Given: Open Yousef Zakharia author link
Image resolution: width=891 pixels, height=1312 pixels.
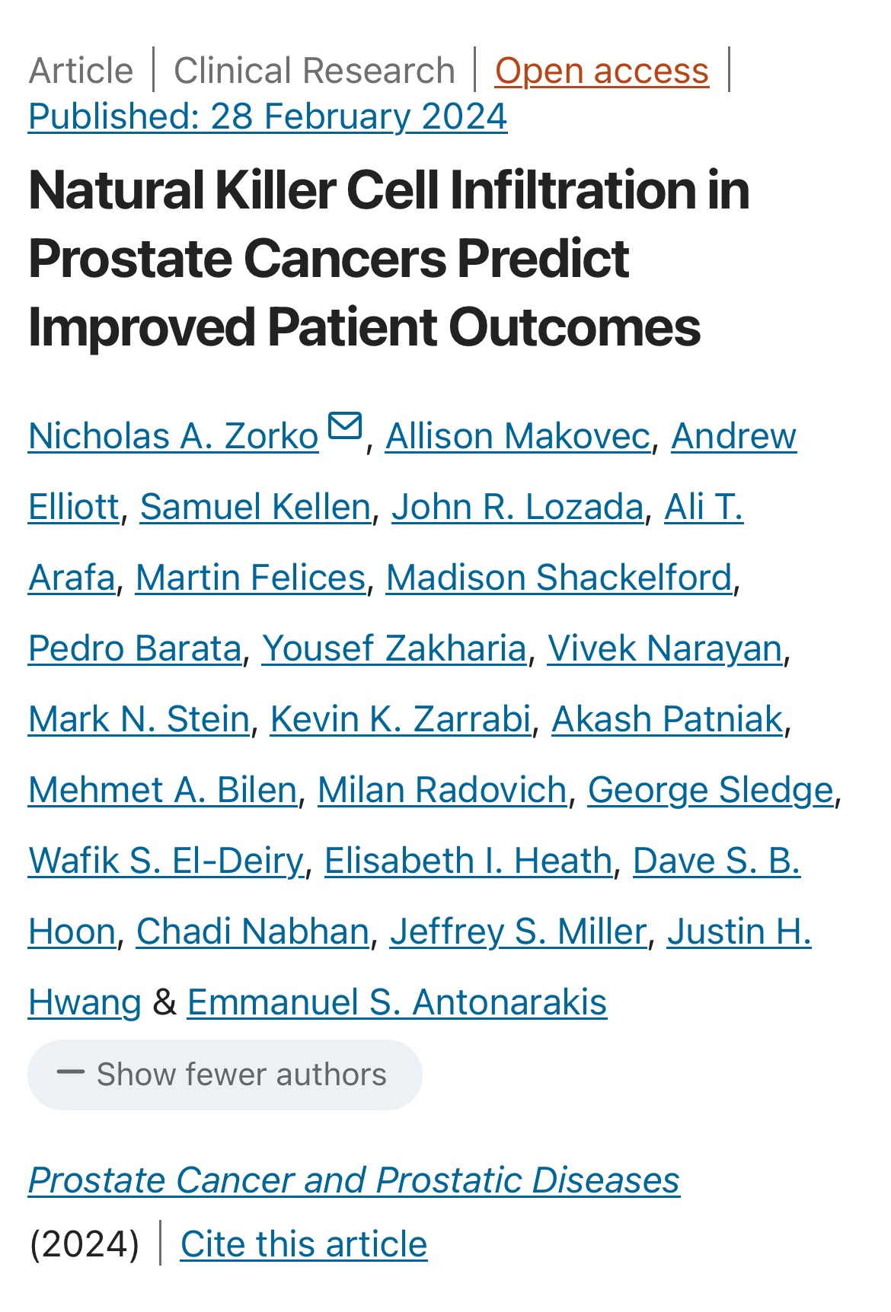Looking at the screenshot, I should coord(394,648).
